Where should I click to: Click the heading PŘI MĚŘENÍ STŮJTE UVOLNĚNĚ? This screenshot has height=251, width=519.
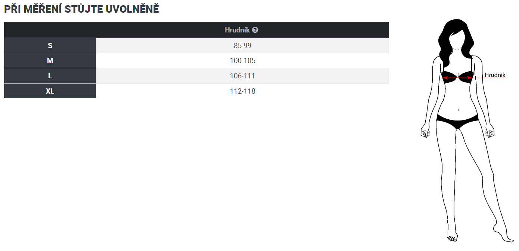[81, 9]
